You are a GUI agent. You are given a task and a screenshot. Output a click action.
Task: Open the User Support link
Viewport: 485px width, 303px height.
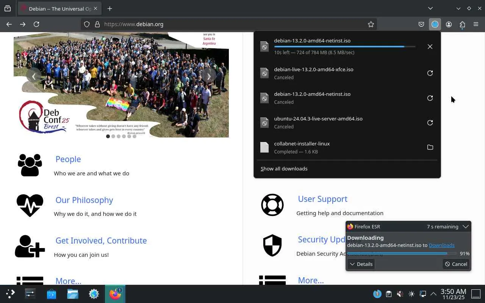[x=322, y=199]
